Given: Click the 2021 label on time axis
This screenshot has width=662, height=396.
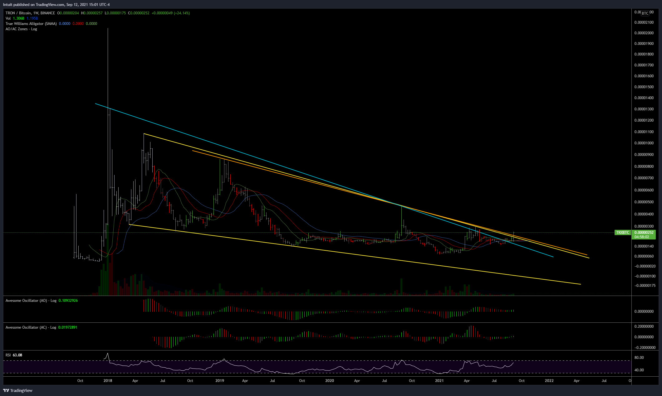Looking at the screenshot, I should coord(439,381).
